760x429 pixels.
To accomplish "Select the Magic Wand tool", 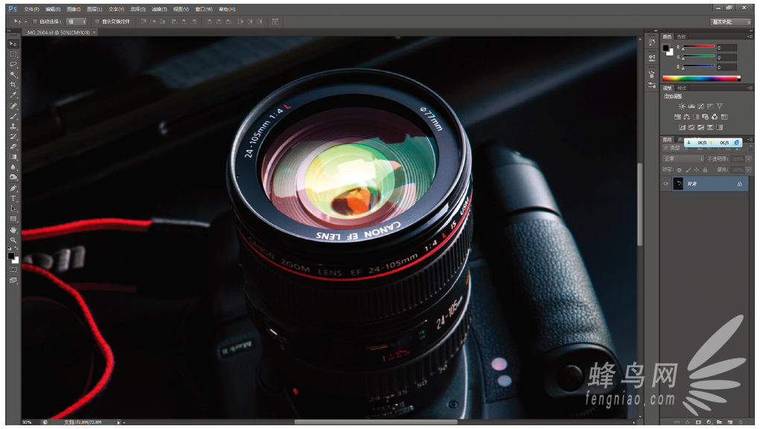I will pos(13,74).
